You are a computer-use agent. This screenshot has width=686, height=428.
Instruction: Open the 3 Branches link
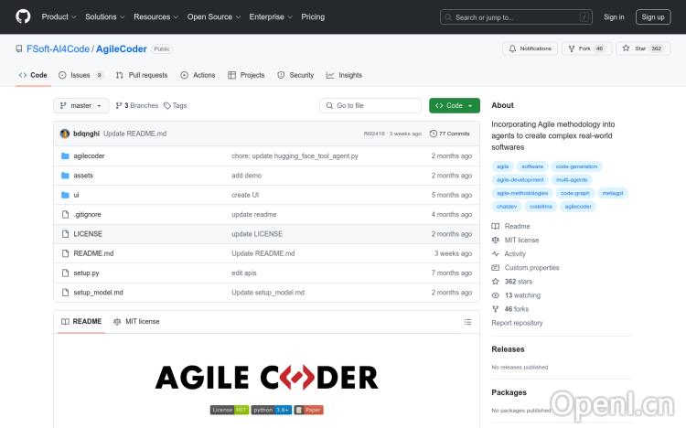[137, 106]
